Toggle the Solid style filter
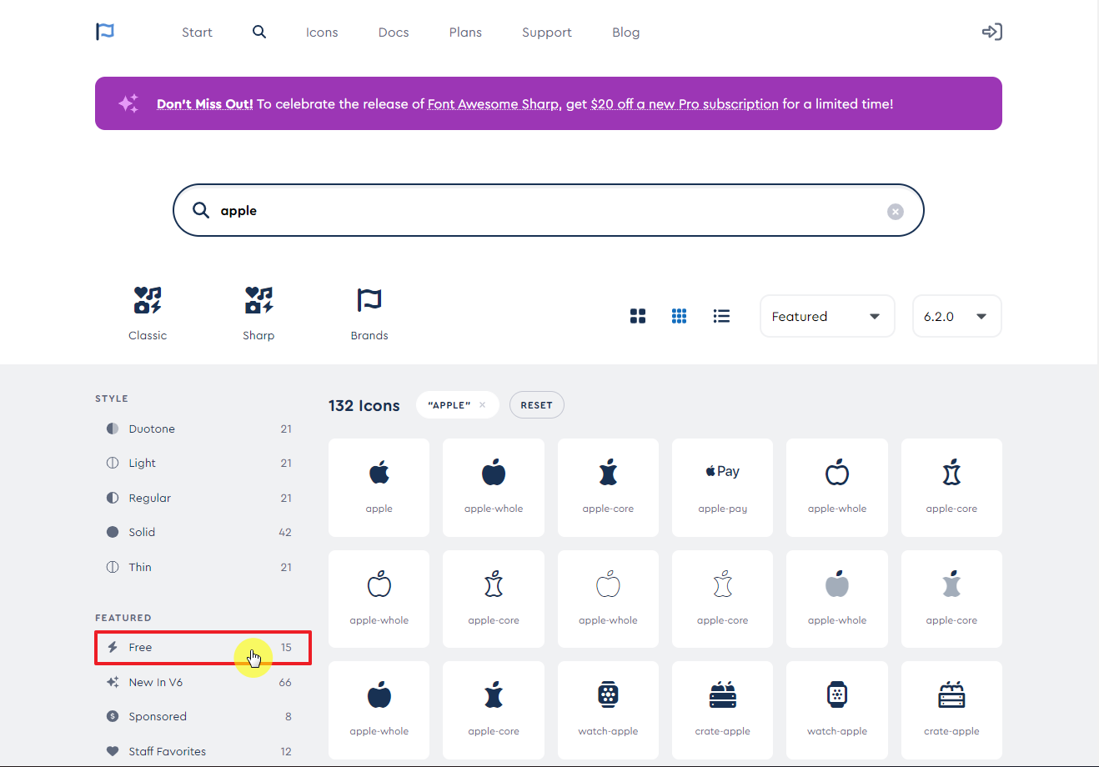 (x=198, y=532)
